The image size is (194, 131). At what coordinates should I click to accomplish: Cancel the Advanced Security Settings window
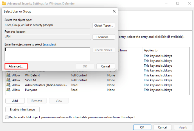[x=162, y=127]
